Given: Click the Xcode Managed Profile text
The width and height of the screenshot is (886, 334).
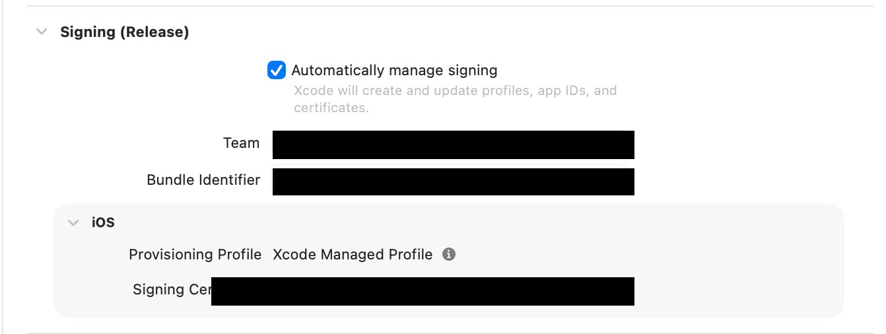Looking at the screenshot, I should [353, 254].
